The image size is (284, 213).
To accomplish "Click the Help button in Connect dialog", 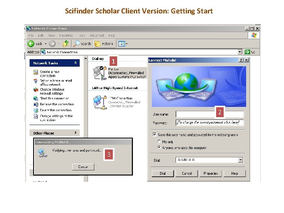I will [x=235, y=173].
